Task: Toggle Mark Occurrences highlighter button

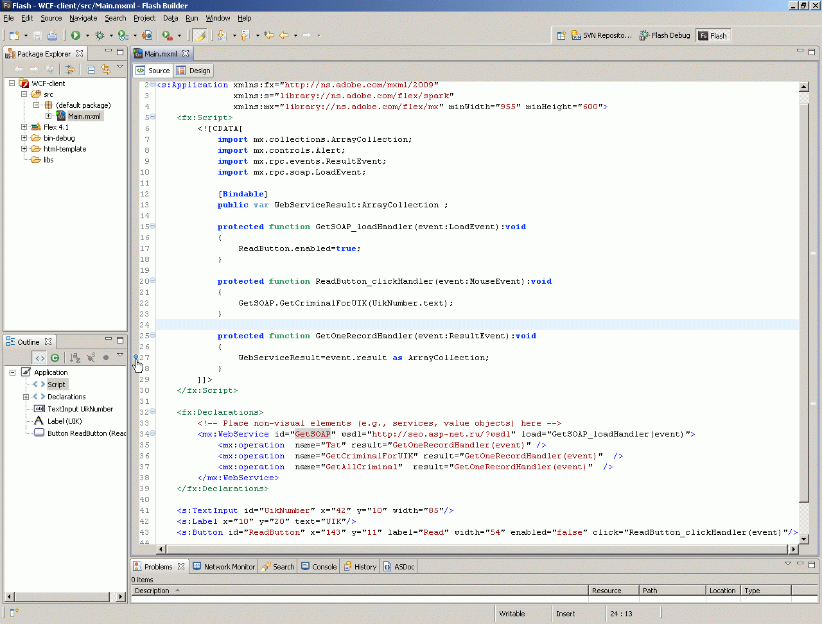Action: [x=200, y=35]
